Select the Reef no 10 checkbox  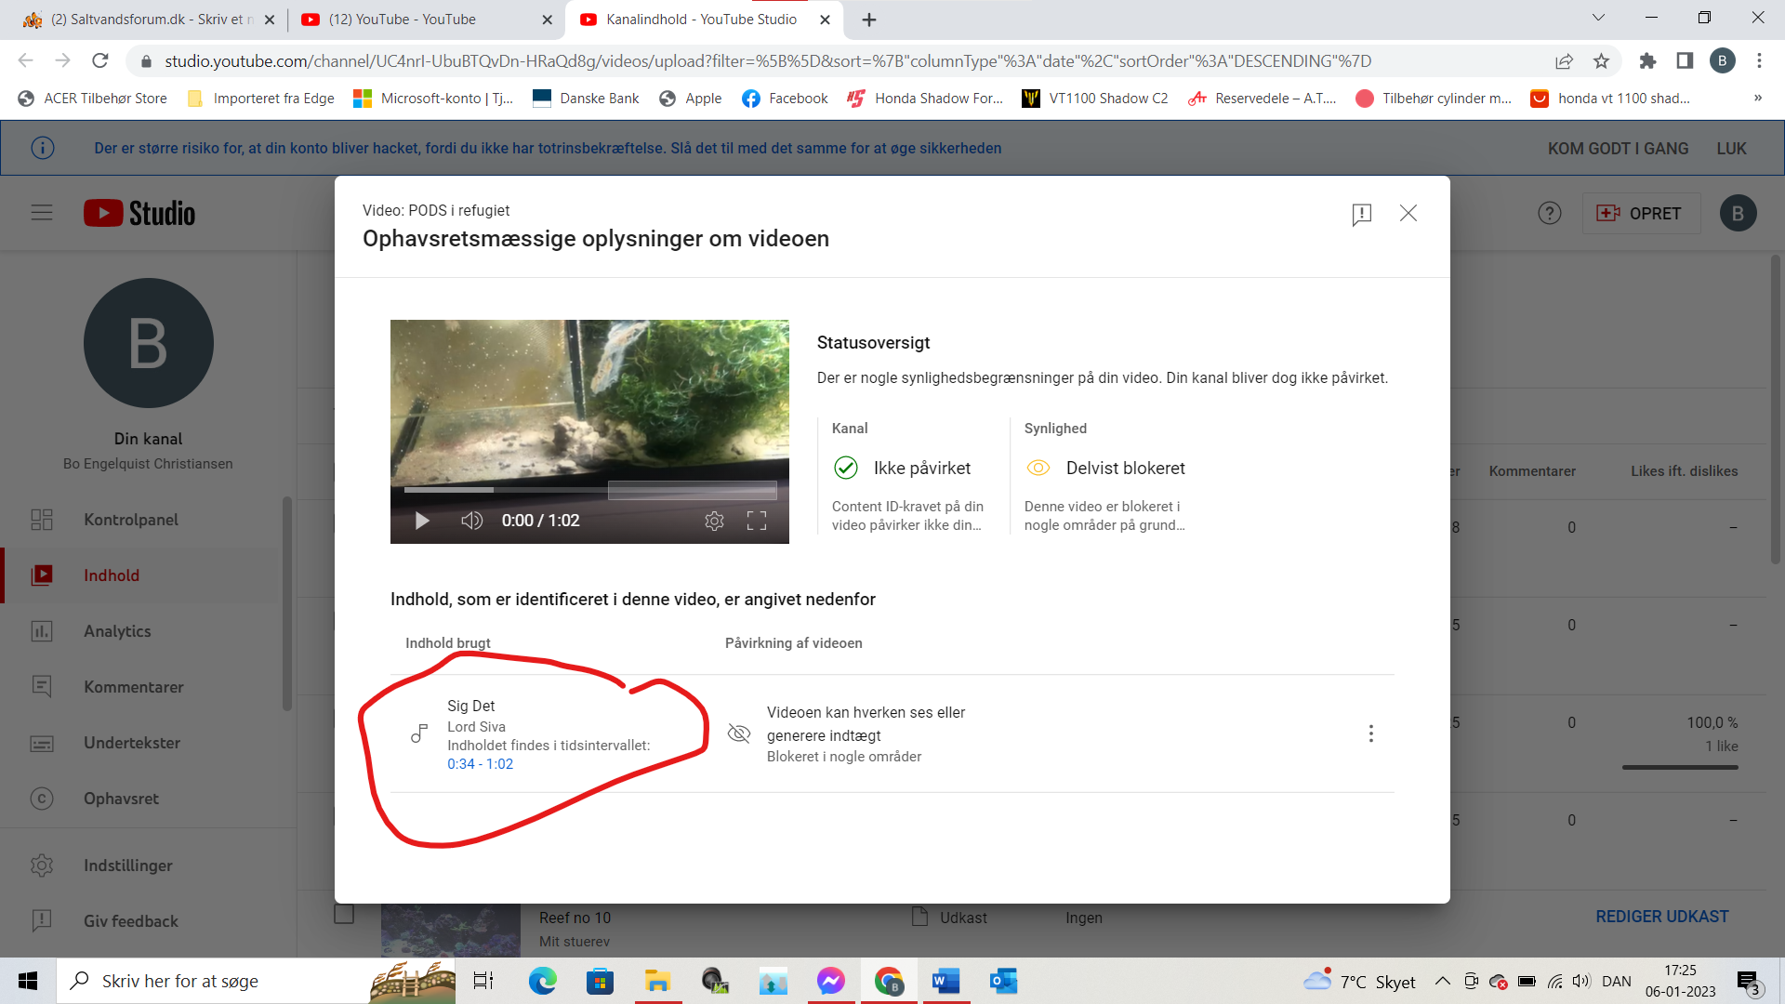[344, 914]
